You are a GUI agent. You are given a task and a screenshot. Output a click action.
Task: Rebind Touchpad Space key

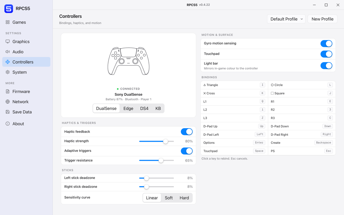tap(259, 151)
